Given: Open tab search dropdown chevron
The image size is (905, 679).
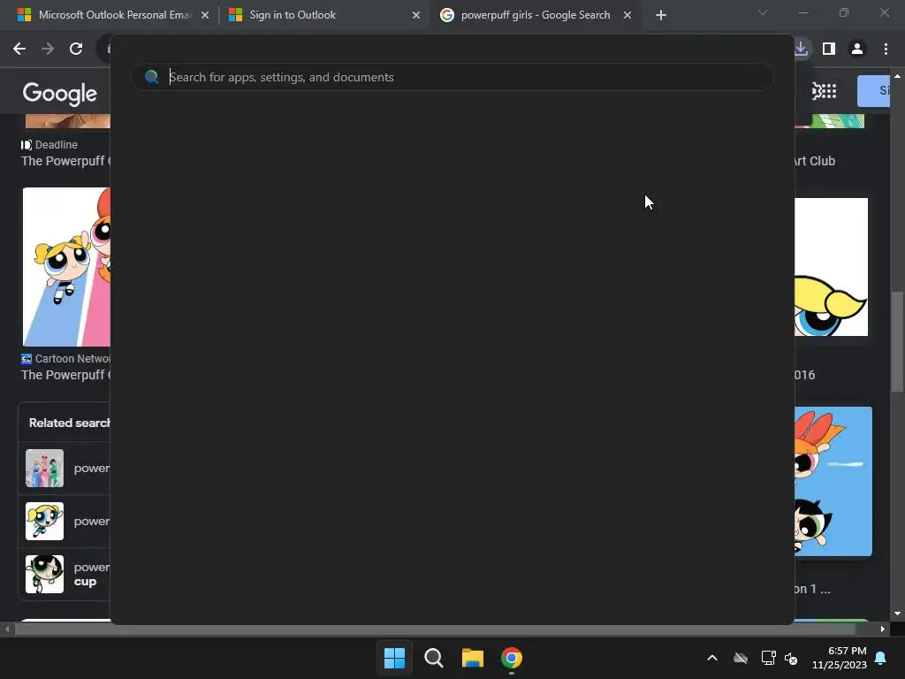Looking at the screenshot, I should (763, 12).
